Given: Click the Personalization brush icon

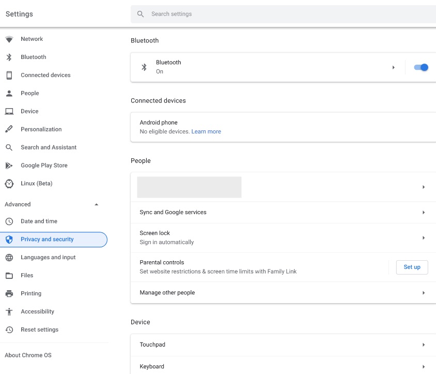Looking at the screenshot, I should pos(9,129).
